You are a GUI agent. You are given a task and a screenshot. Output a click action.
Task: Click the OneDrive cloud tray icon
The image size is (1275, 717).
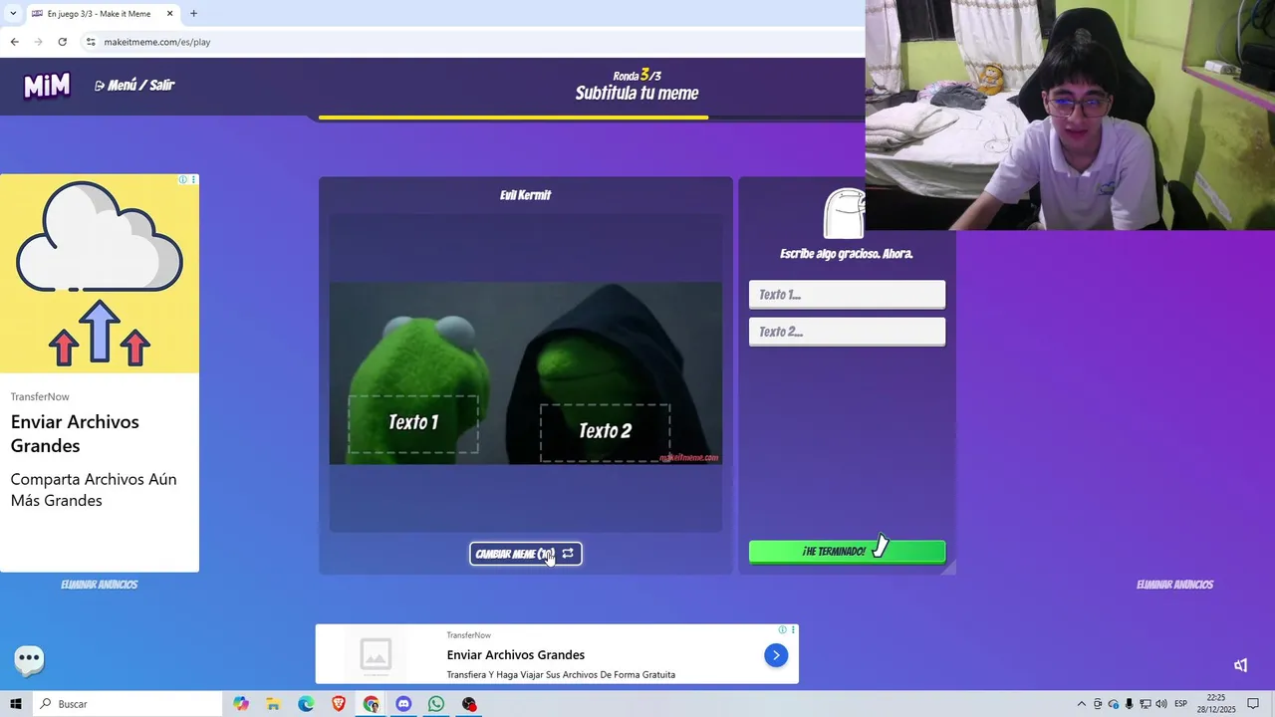(x=1114, y=704)
